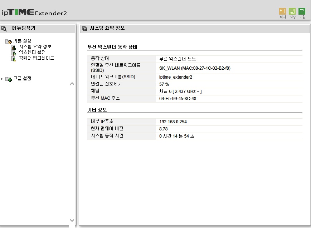311x228 pixels.
Task: Click the 기본 설정 folder icon
Action: point(8,41)
